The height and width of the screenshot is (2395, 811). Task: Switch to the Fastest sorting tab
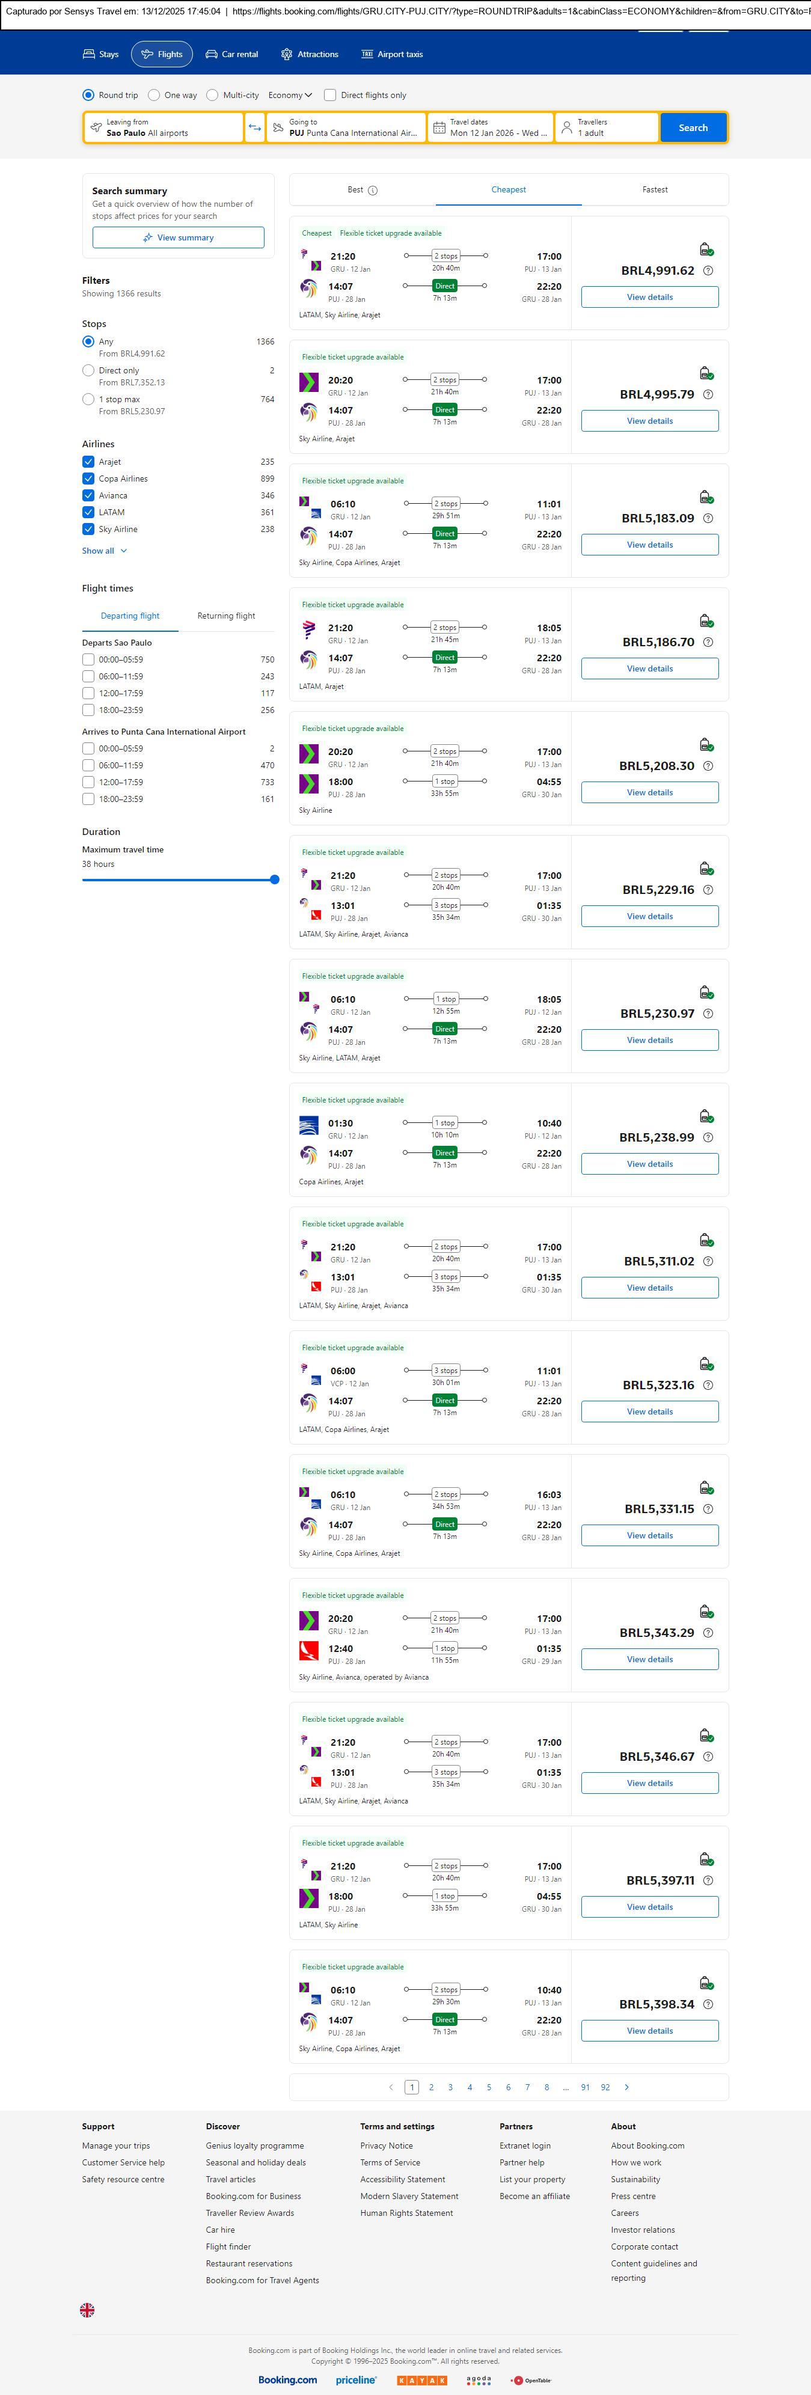655,190
